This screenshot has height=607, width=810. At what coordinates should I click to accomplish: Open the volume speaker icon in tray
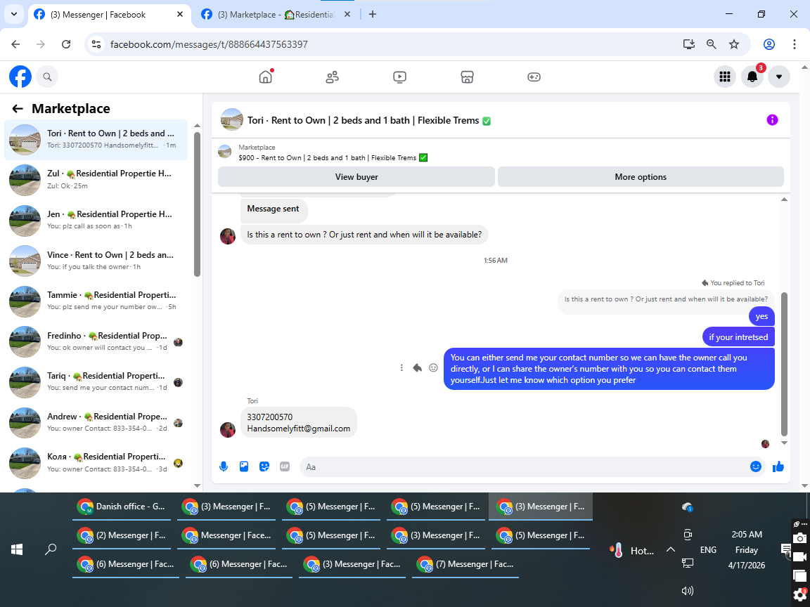click(x=687, y=591)
